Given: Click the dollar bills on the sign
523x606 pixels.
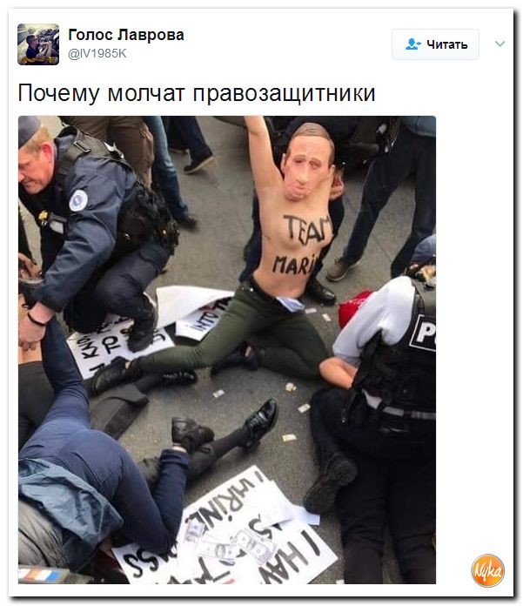Looking at the screenshot, I should [231, 543].
